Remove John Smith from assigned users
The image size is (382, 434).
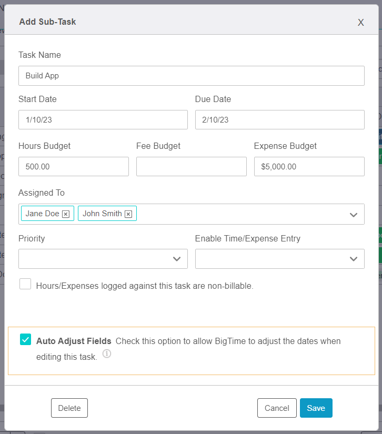coord(128,214)
